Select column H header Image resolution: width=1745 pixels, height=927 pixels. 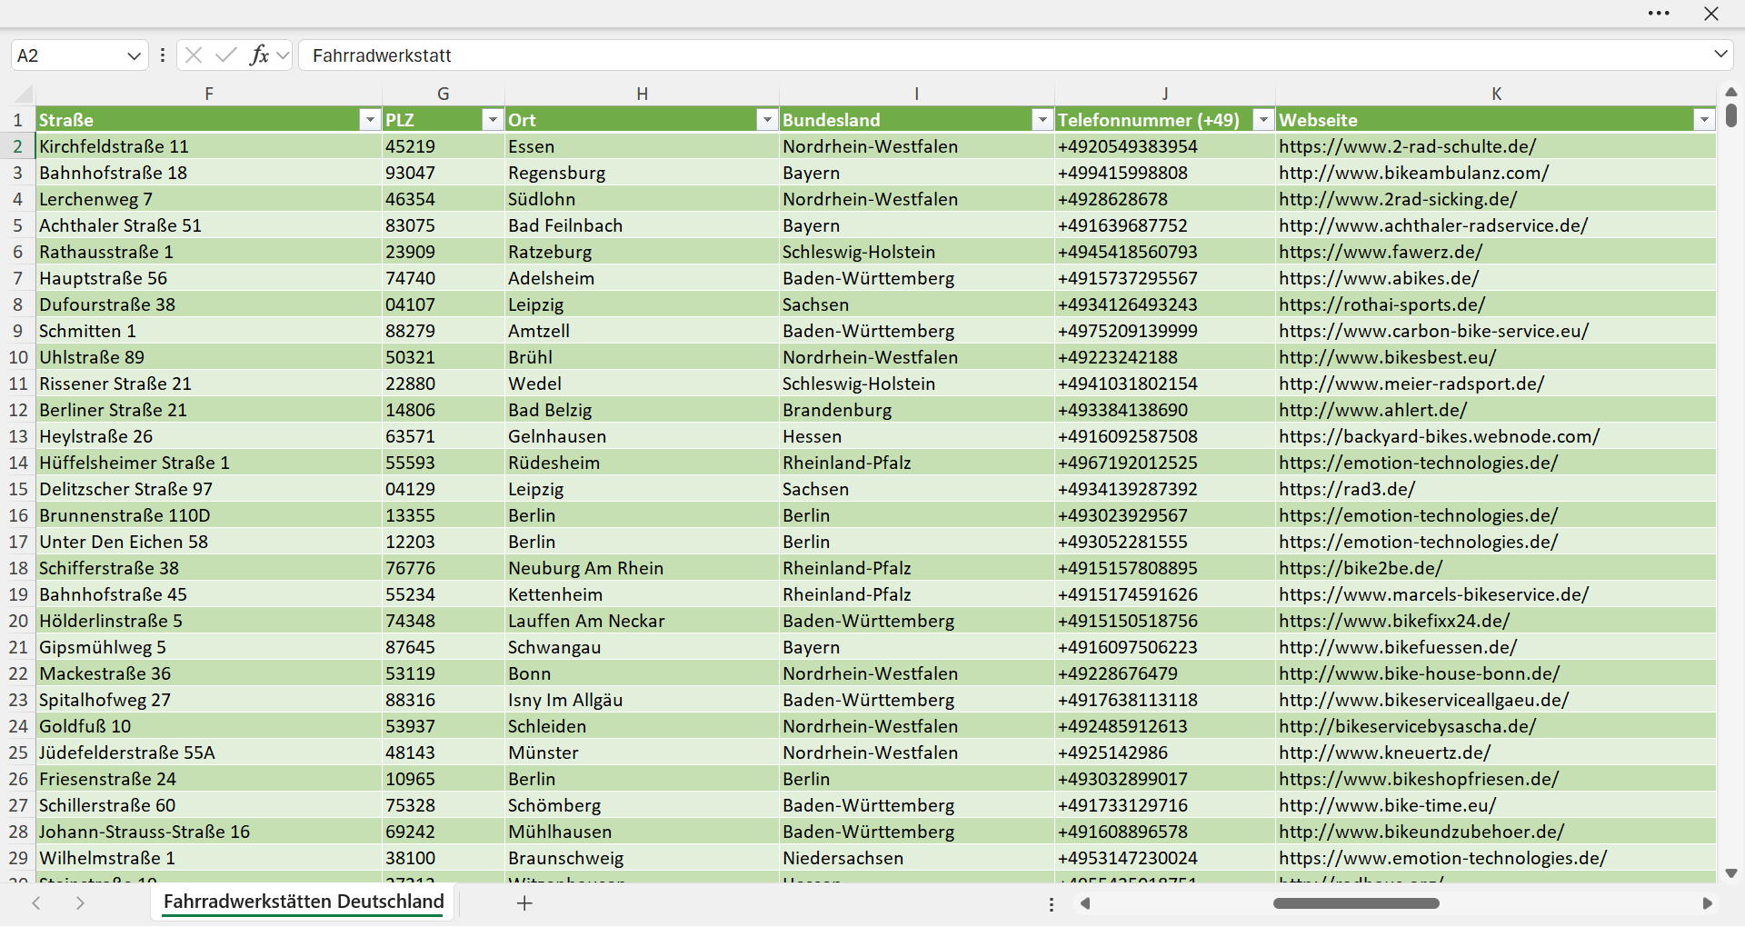coord(642,94)
